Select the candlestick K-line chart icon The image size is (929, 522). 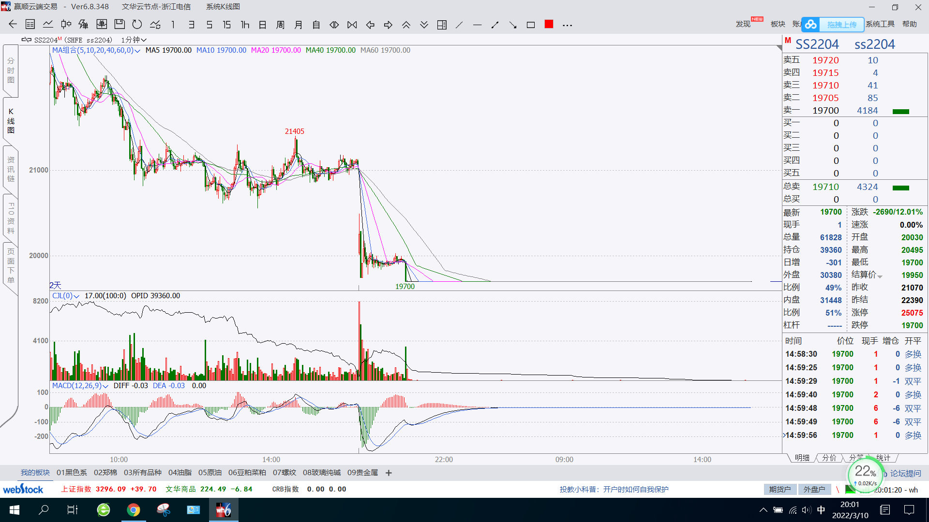click(x=66, y=25)
